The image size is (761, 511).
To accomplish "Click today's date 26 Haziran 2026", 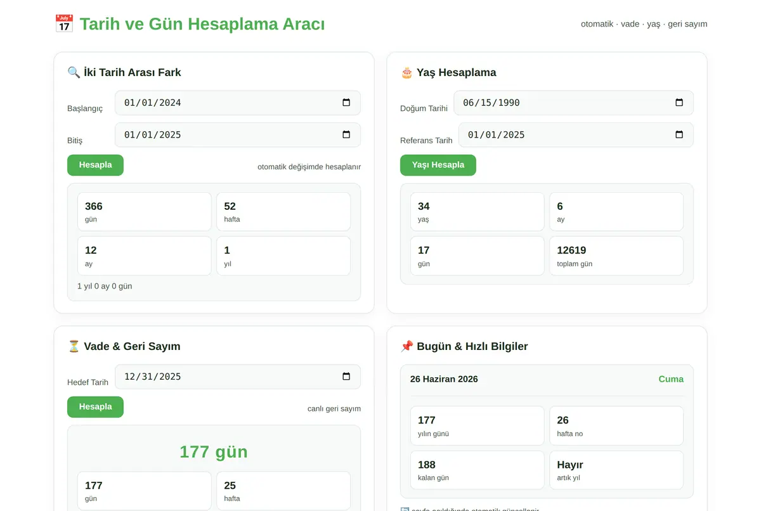I will 444,379.
